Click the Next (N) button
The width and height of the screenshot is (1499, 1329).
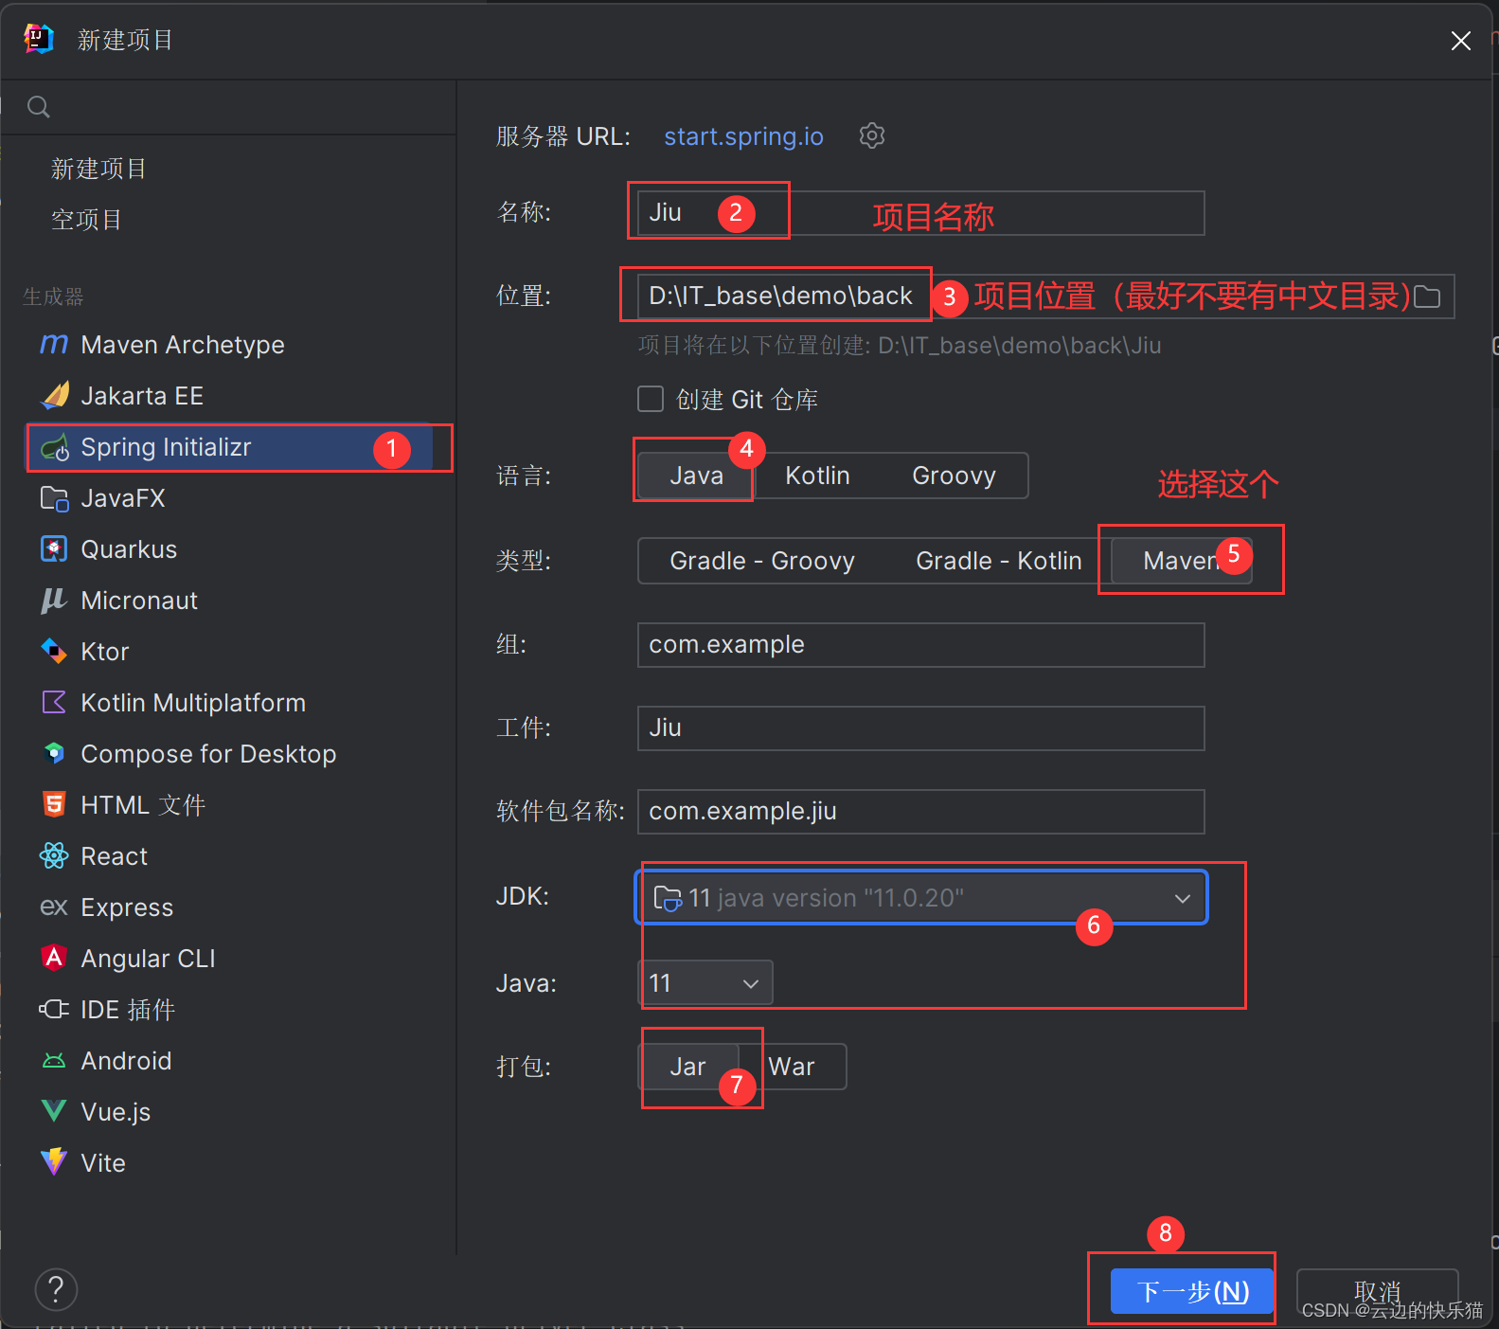click(x=1192, y=1291)
